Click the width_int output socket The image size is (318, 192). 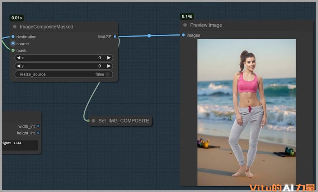coord(38,126)
